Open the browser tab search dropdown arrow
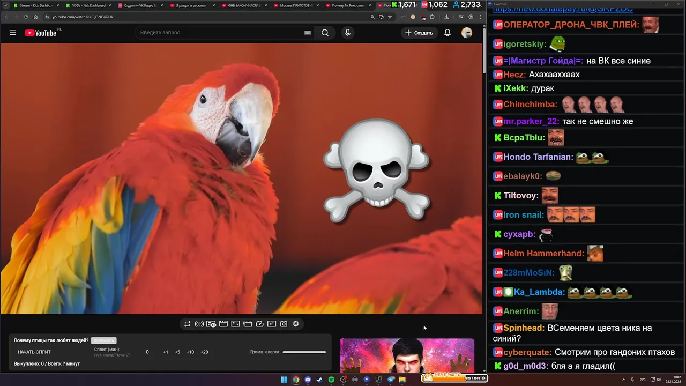686x386 pixels. (5, 5)
